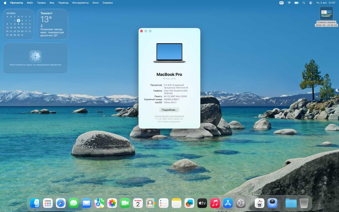Open the Справка menu
This screenshot has width=339, height=212.
point(107,3)
